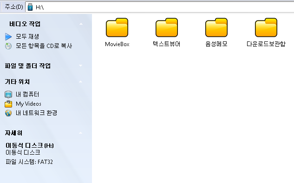This screenshot has width=294, height=183.
Task: Click the removable drive icon in address bar
Action: click(30, 7)
